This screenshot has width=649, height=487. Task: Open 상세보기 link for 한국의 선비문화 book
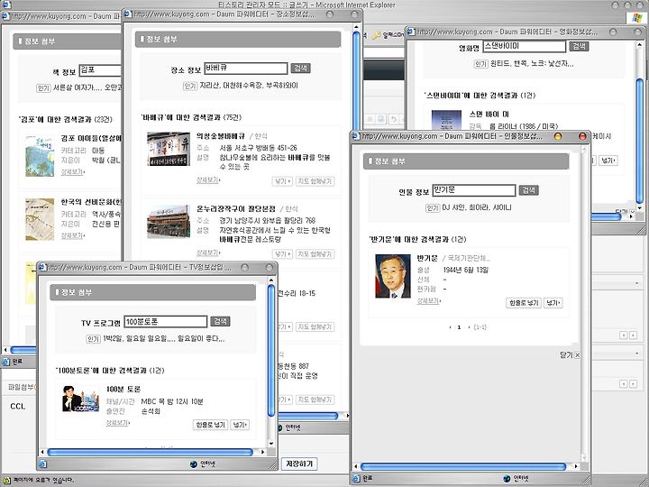73,235
